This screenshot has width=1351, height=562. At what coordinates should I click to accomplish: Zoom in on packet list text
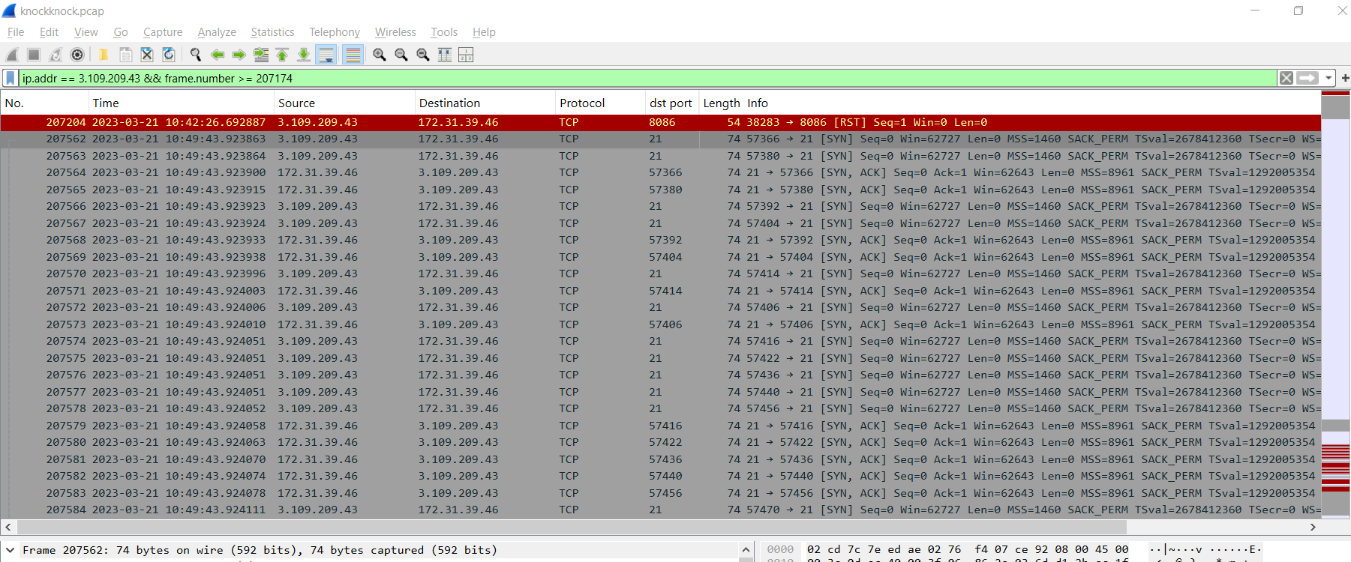[x=380, y=55]
